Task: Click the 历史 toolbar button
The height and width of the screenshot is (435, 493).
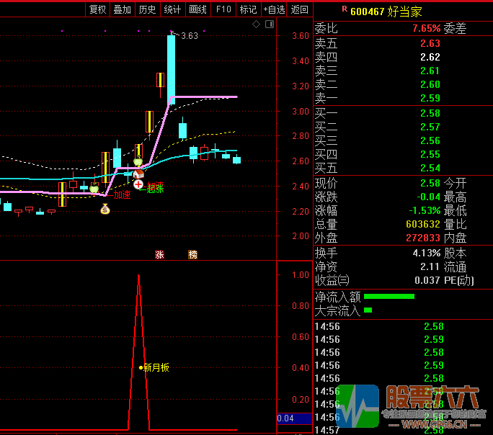Action: click(x=147, y=9)
